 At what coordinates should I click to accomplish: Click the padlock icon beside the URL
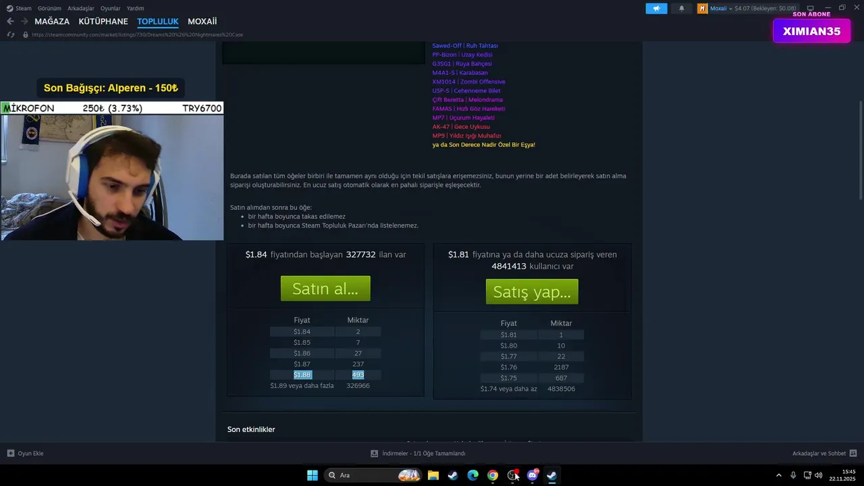click(26, 34)
